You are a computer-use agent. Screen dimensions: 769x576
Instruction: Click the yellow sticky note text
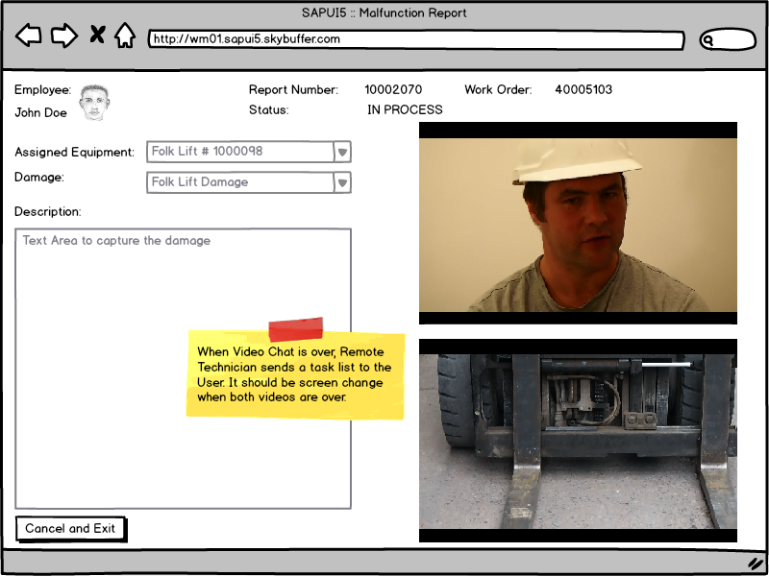[295, 375]
